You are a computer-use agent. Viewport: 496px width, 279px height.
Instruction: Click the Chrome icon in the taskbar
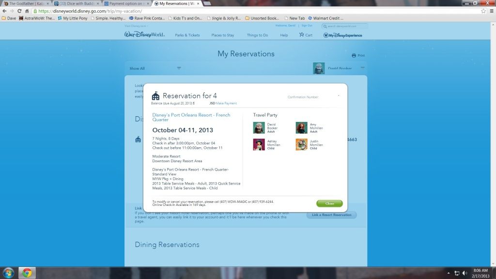27,273
